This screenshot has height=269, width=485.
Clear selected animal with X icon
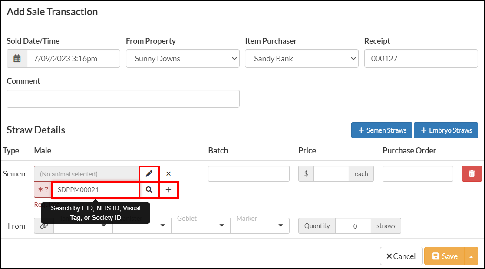(168, 174)
